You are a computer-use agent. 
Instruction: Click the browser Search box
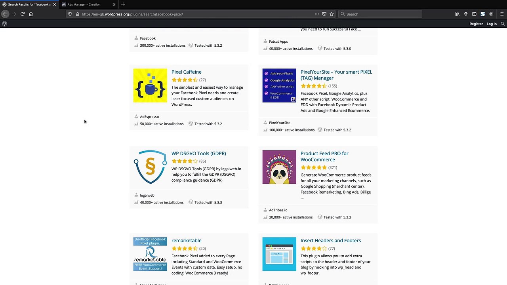coord(380,14)
